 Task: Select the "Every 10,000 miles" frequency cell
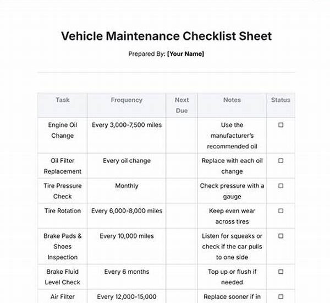[127, 236]
